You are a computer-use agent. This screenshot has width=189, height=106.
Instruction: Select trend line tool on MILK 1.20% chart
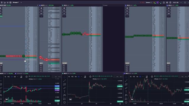[64, 81]
